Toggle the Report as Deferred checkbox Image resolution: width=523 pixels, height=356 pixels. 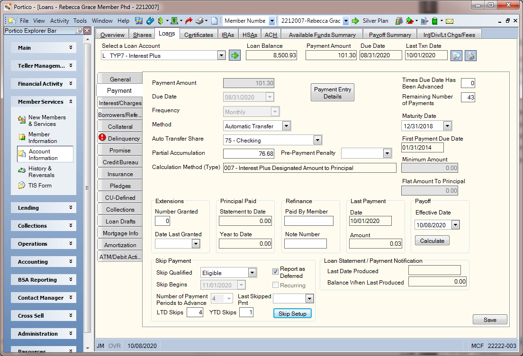[x=275, y=271]
